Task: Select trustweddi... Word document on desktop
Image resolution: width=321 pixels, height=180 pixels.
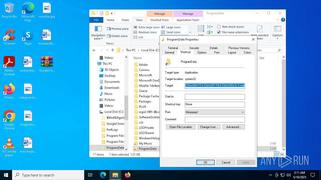Action: 47,37
